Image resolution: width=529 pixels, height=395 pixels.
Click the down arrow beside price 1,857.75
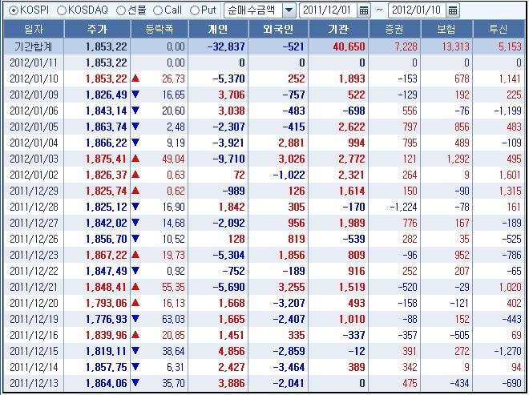(135, 367)
